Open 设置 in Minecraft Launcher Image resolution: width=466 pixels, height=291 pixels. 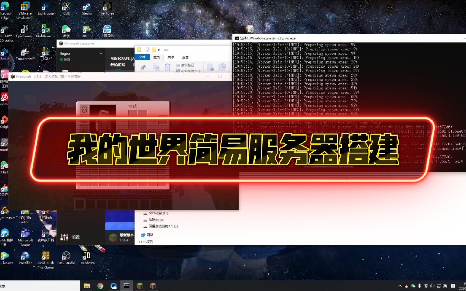(x=76, y=237)
